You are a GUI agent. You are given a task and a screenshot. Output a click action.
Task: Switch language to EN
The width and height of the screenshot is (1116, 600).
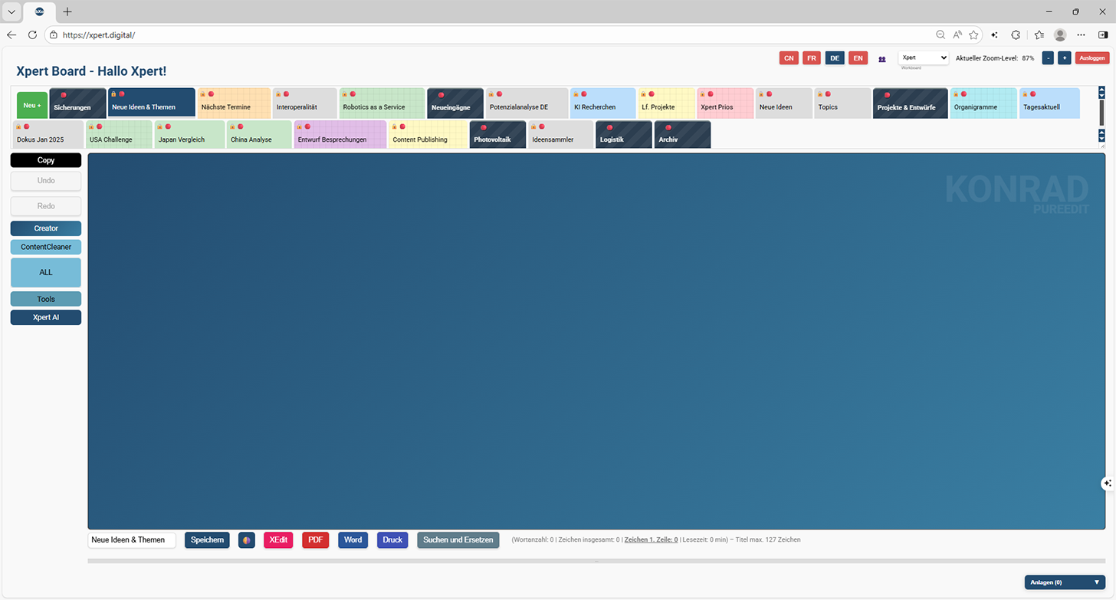[x=858, y=58]
